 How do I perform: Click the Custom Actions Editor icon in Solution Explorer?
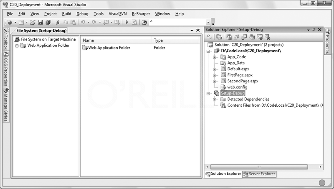coord(260,37)
